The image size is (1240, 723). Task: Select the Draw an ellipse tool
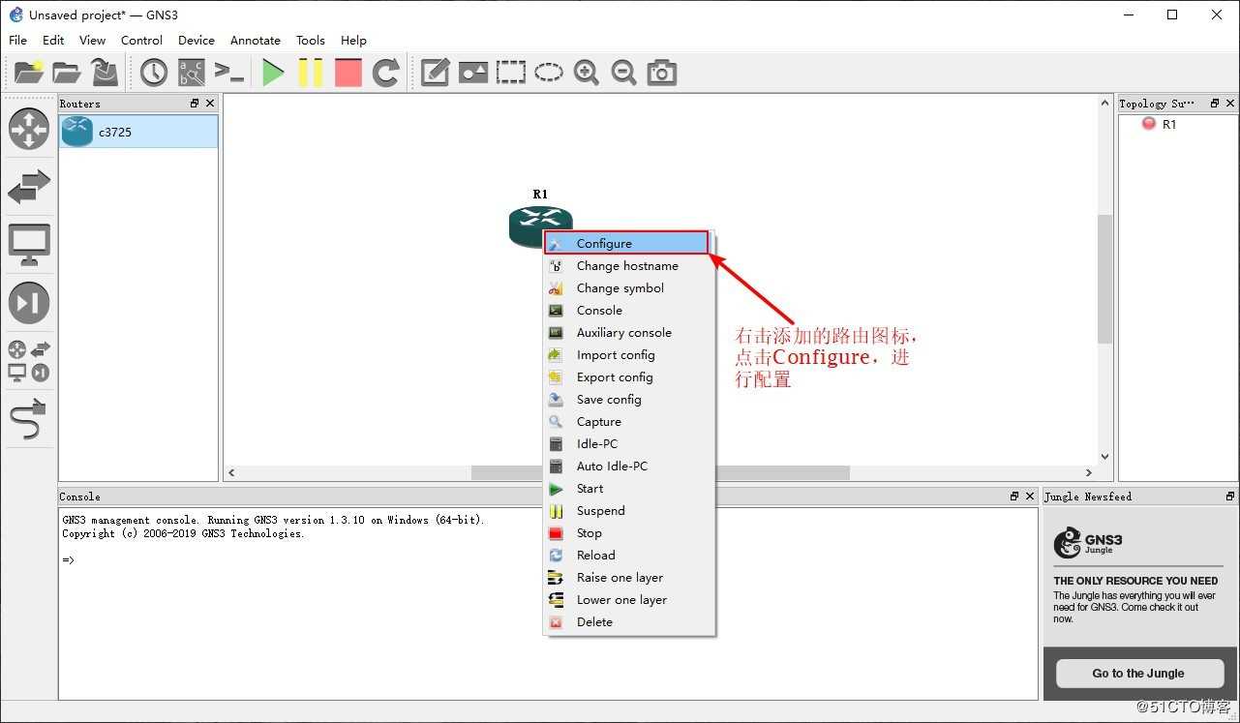click(x=549, y=73)
